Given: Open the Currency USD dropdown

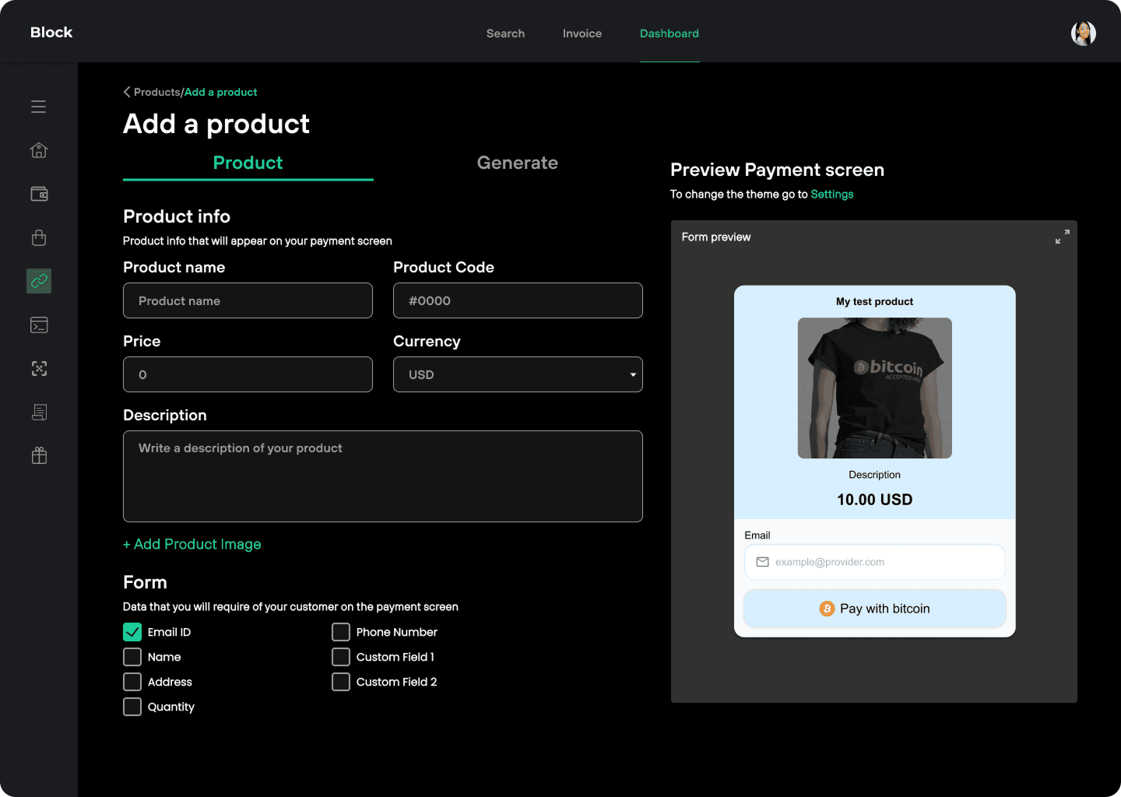Looking at the screenshot, I should [518, 374].
